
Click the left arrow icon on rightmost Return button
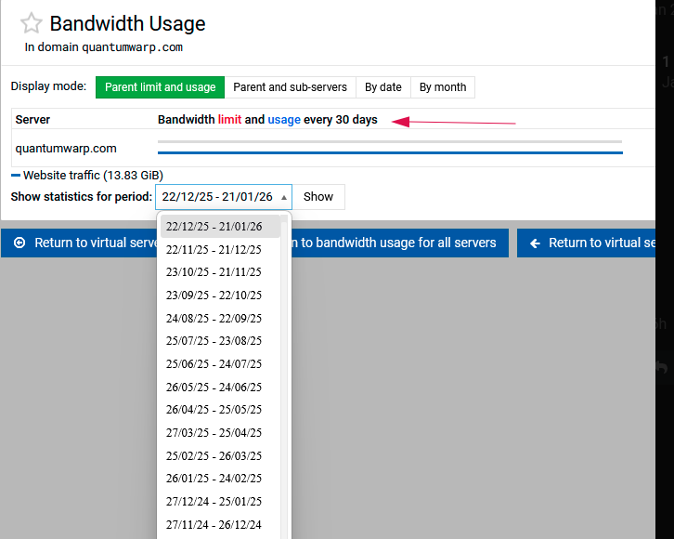coord(535,243)
